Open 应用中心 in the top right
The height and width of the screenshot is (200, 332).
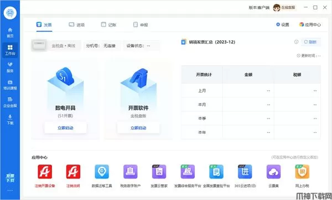pos(310,24)
